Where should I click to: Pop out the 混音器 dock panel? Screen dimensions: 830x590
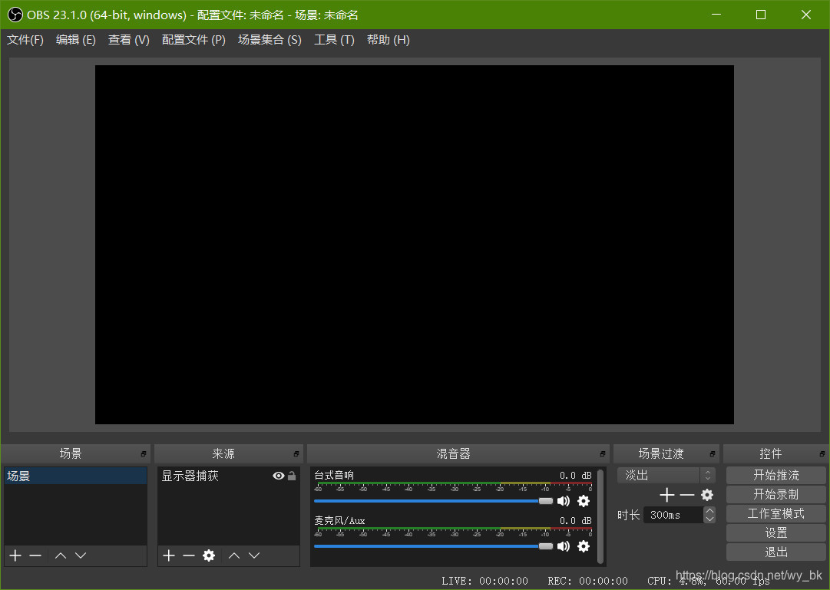(603, 454)
